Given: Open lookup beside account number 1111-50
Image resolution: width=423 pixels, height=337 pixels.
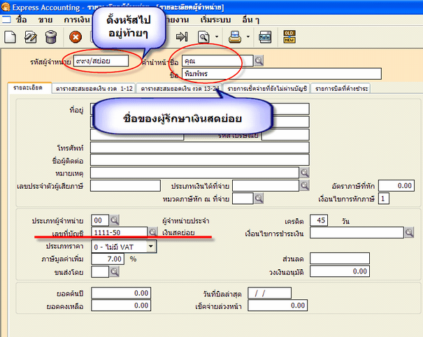Looking at the screenshot, I should [x=152, y=231].
